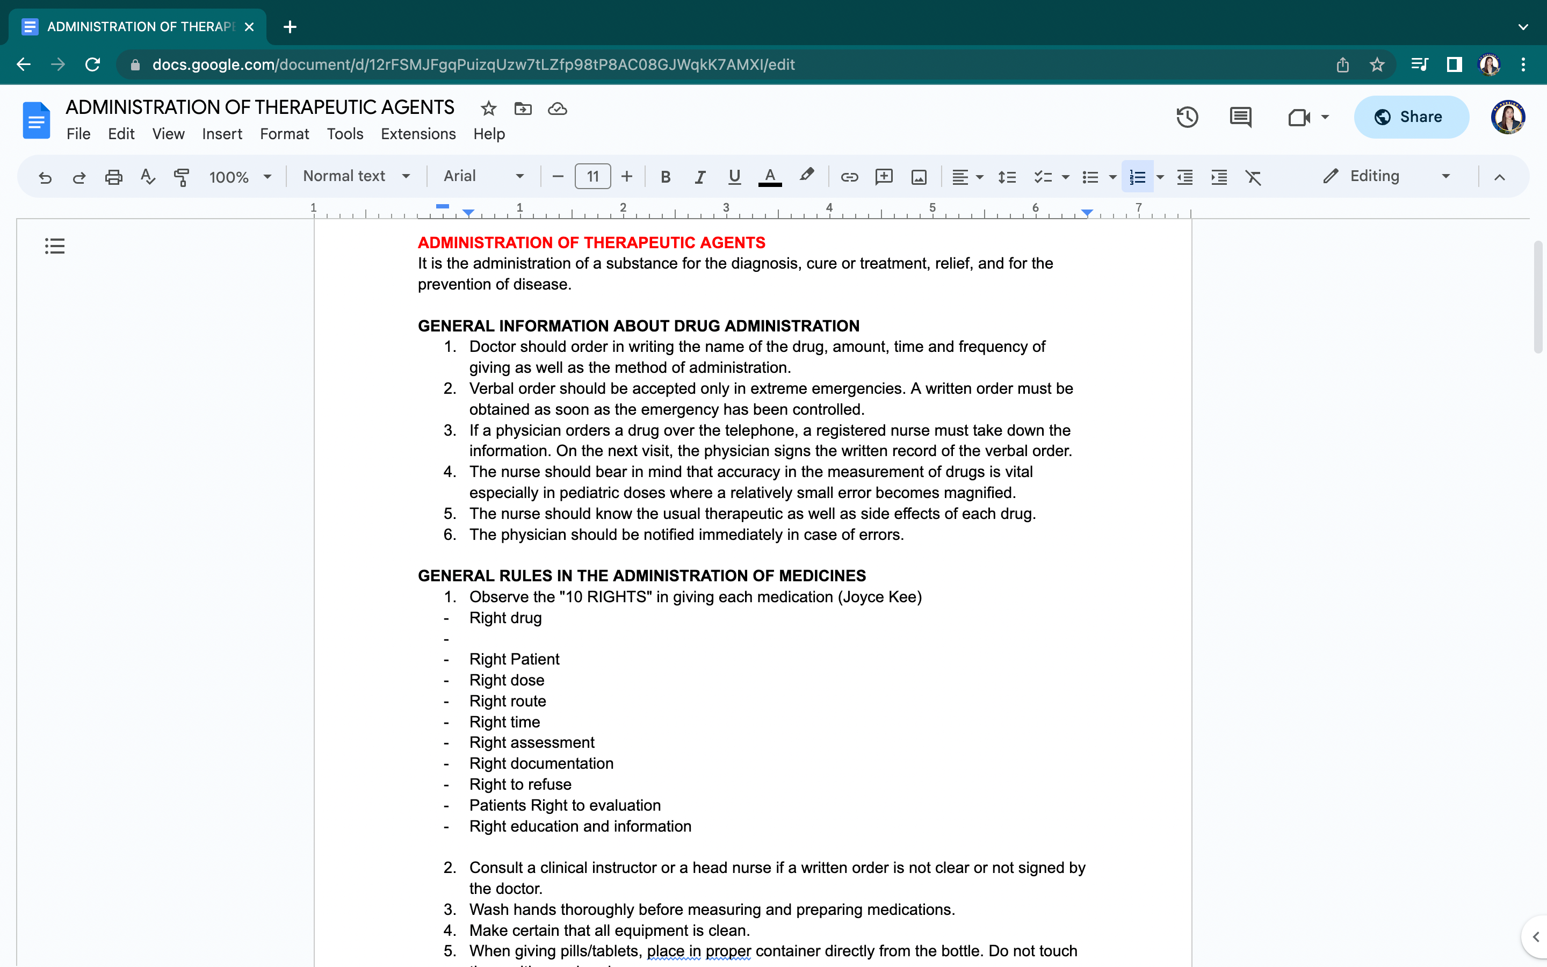Viewport: 1547px width, 967px height.
Task: Open text color picker
Action: (770, 177)
